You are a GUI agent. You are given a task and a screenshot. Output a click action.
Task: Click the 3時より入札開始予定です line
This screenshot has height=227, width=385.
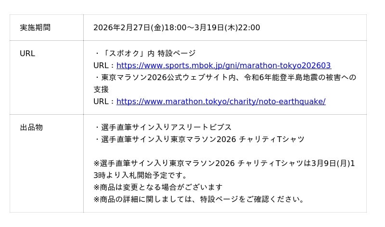141,175
